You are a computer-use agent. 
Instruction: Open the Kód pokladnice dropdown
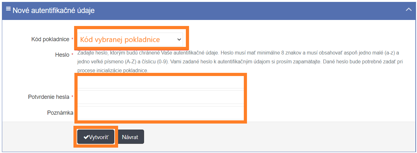click(130, 40)
